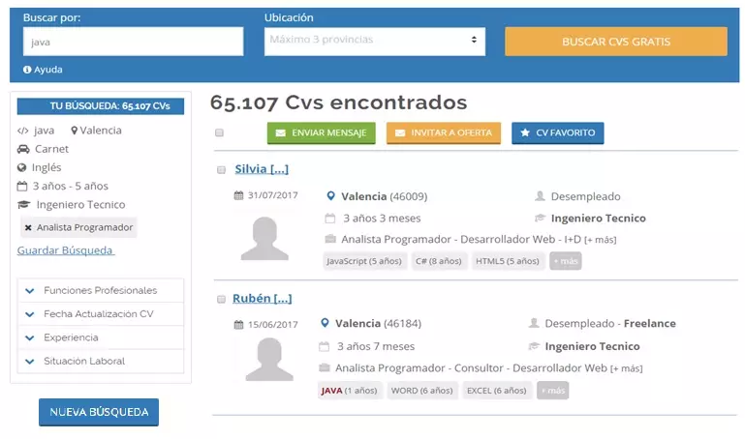The image size is (745, 439).
Task: Click graduation cap icon in Rubén's CV card
Action: 534,346
